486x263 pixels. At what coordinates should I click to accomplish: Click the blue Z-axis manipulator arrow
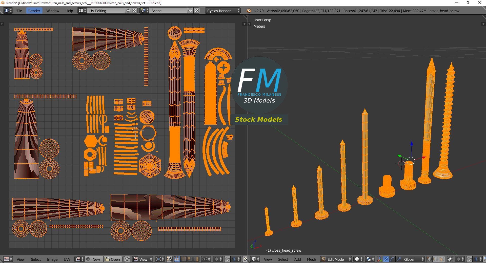coord(412,143)
